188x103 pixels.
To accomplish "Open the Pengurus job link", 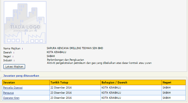I will 8,93.
